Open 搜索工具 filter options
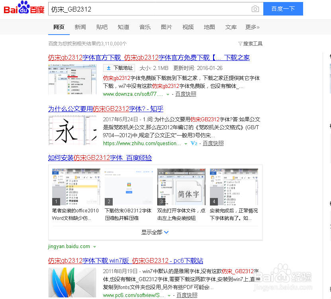Viewport: 331px width, 299px height. coord(251,44)
